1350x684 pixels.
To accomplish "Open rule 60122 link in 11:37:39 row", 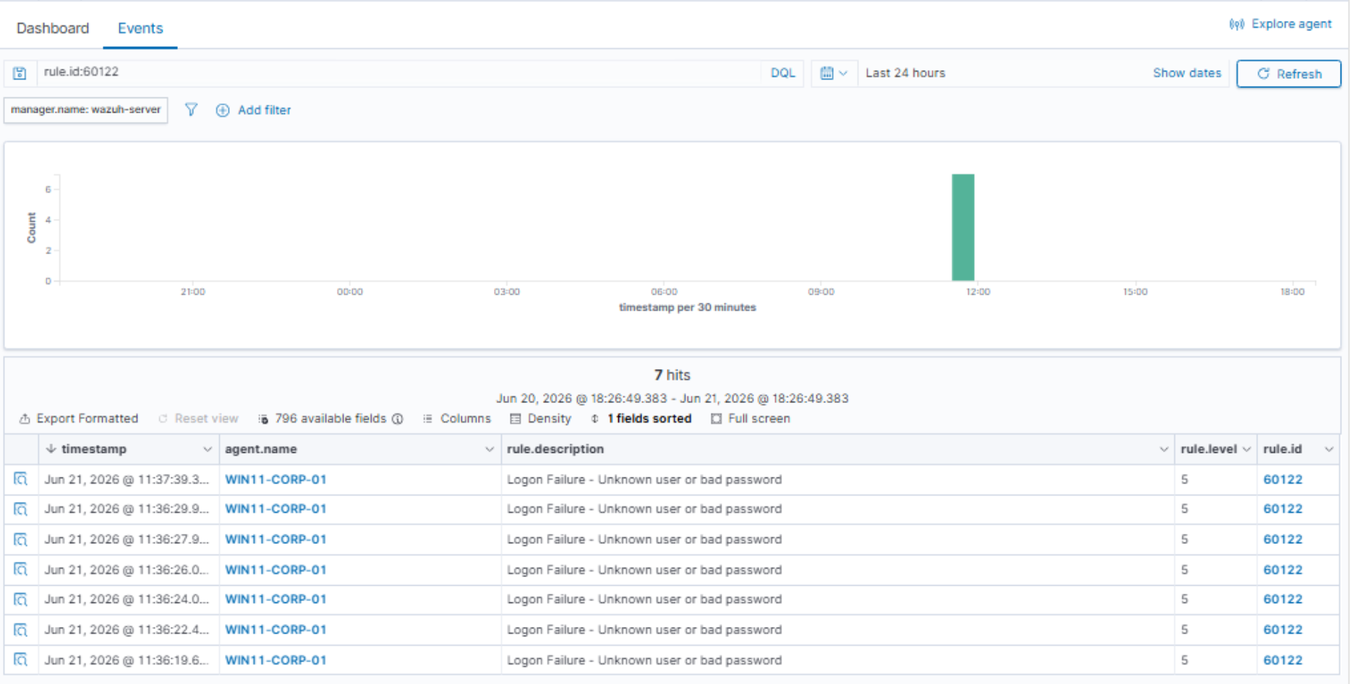I will 1283,480.
